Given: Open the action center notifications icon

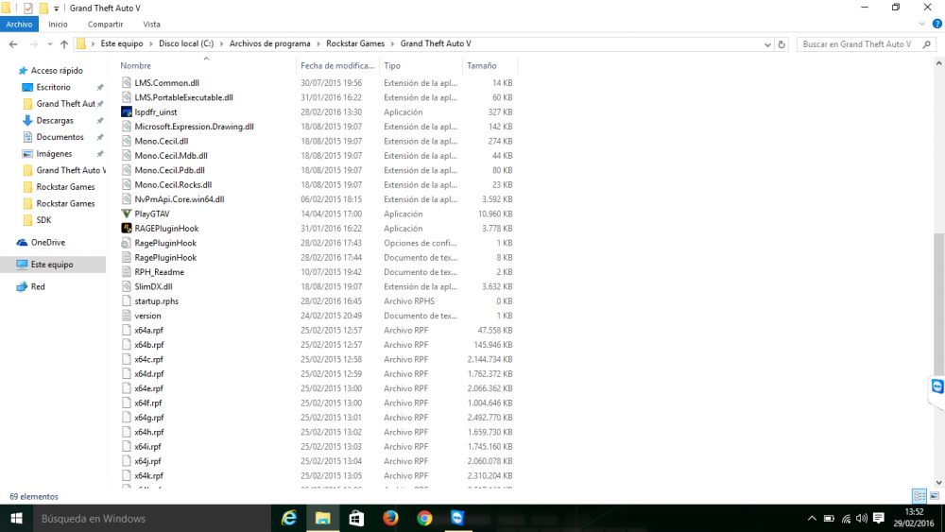Looking at the screenshot, I should [x=879, y=518].
